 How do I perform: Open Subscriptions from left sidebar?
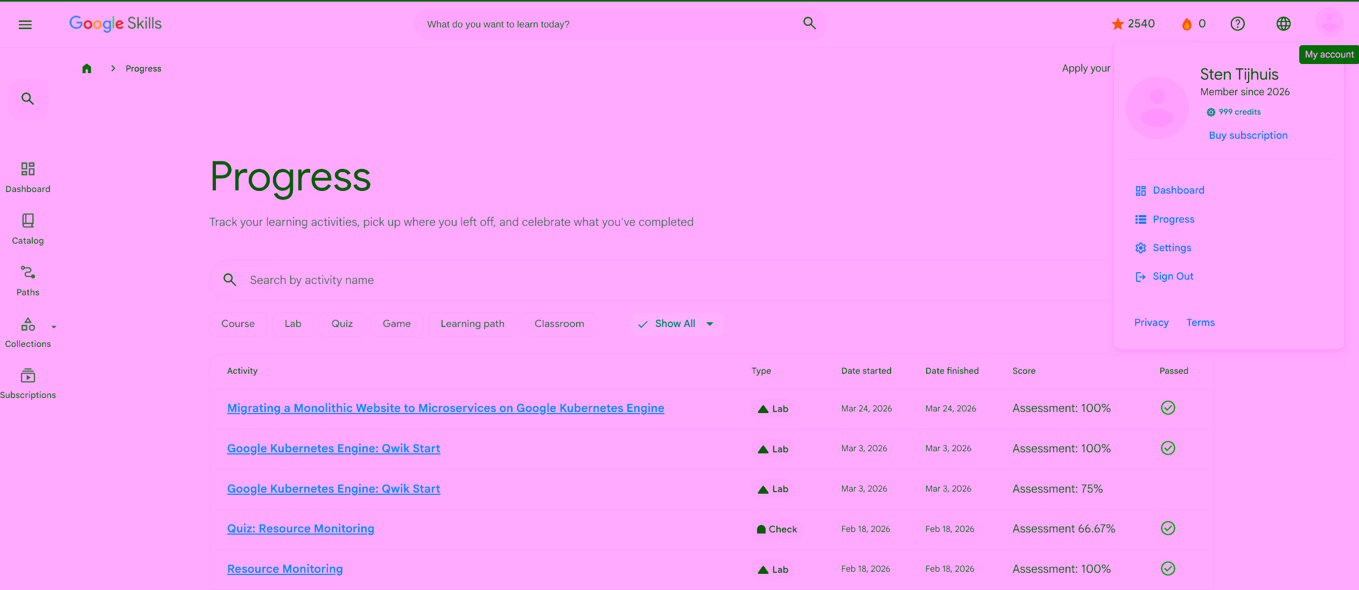28,383
